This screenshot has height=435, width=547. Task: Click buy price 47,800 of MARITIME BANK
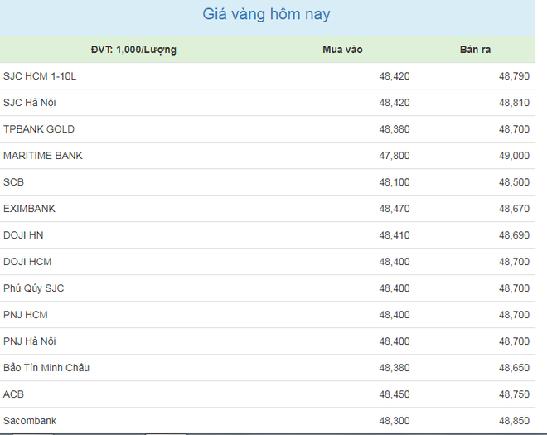[x=395, y=156]
